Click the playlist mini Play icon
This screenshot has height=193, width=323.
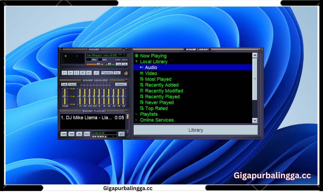96,137
